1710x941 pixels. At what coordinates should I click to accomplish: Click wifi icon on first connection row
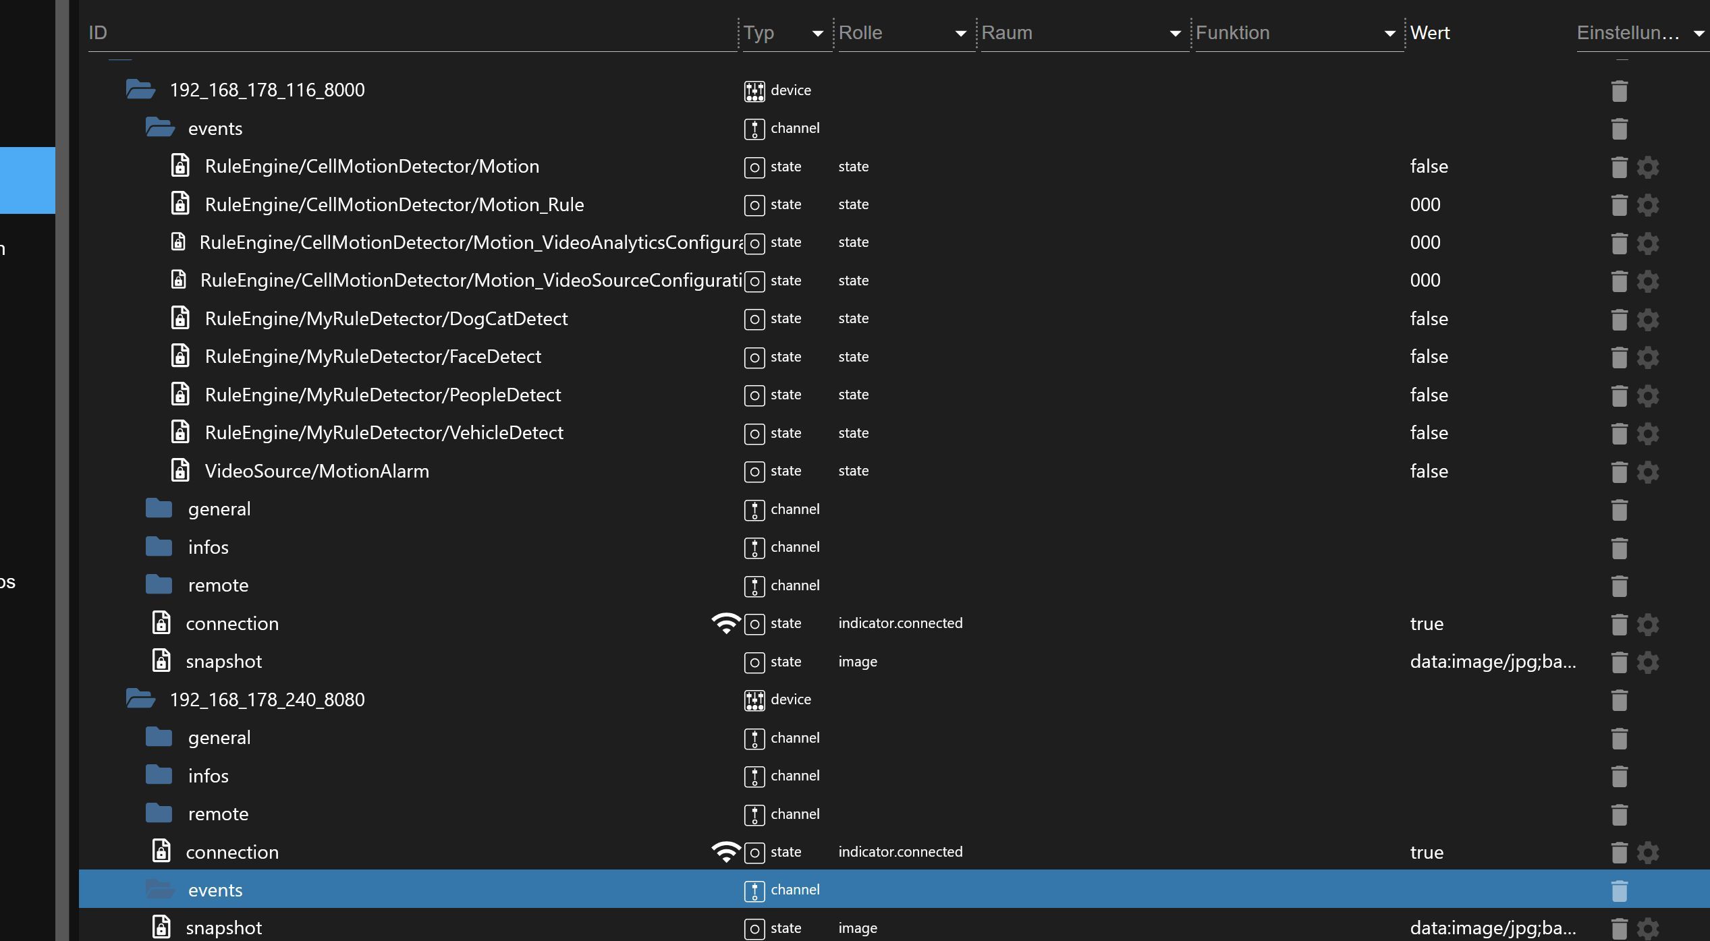725,623
